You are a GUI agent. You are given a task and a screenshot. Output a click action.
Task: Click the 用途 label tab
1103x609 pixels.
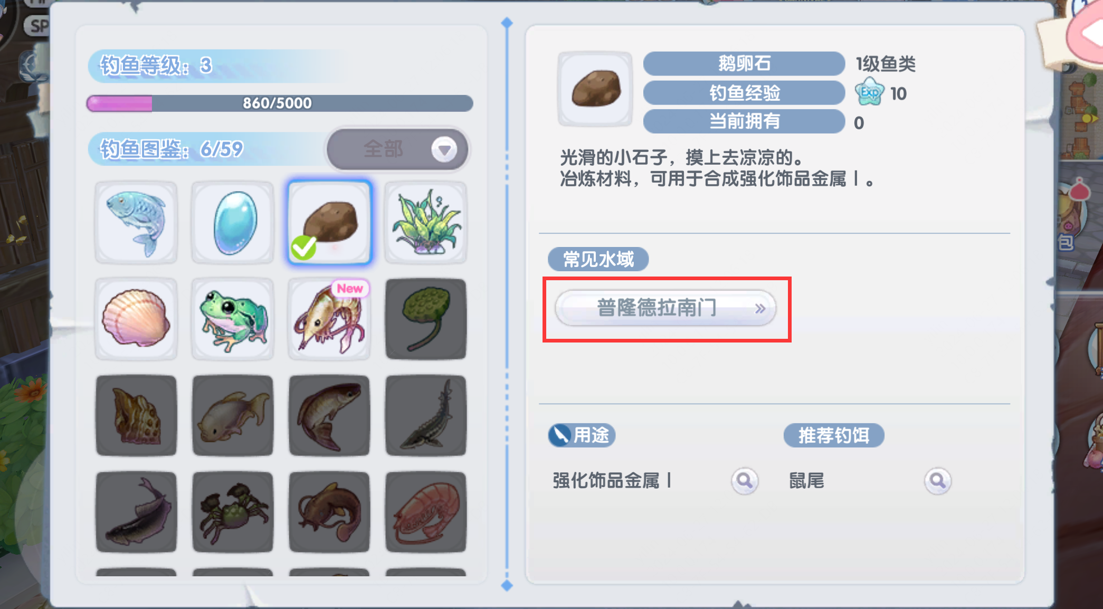pos(582,435)
